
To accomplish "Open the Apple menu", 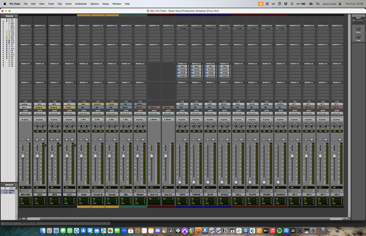I will click(4, 4).
